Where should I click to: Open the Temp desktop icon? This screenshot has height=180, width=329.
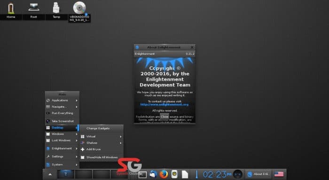(56, 8)
